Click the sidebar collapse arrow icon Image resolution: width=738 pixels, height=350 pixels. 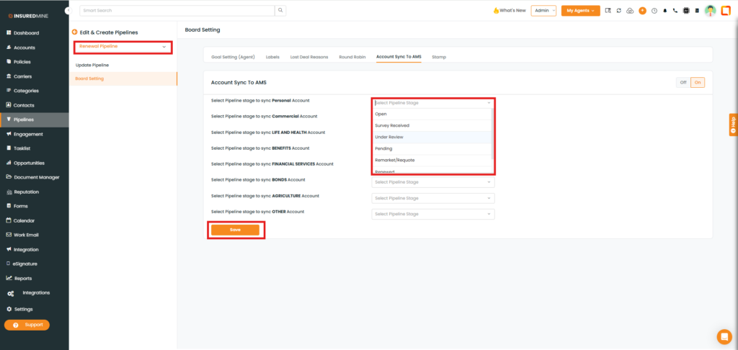click(x=68, y=11)
